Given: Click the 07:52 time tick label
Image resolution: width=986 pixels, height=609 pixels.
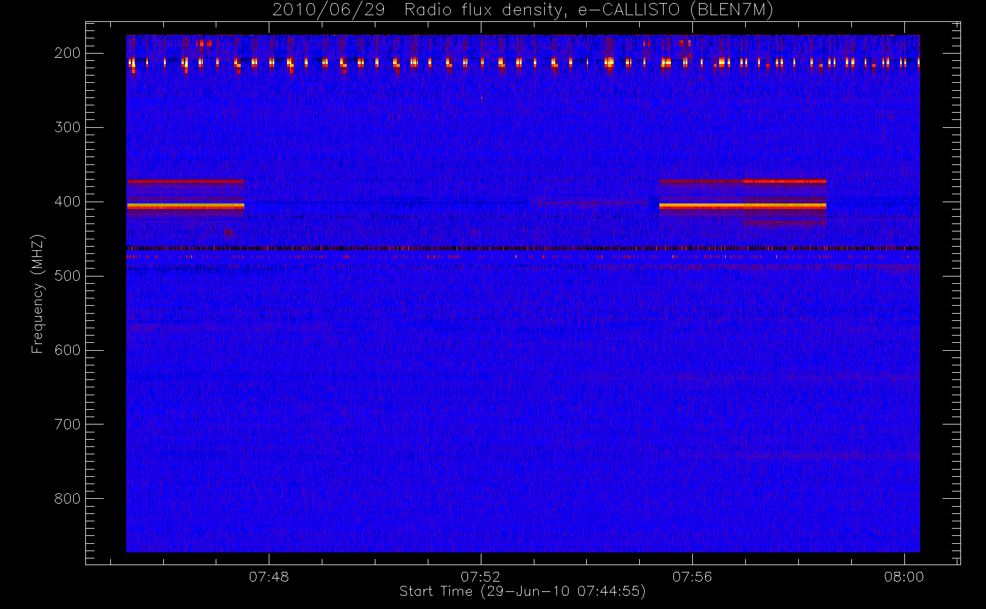Looking at the screenshot, I should [x=481, y=577].
